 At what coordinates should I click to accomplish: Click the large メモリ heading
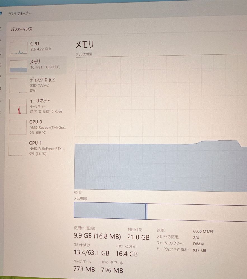(x=85, y=44)
